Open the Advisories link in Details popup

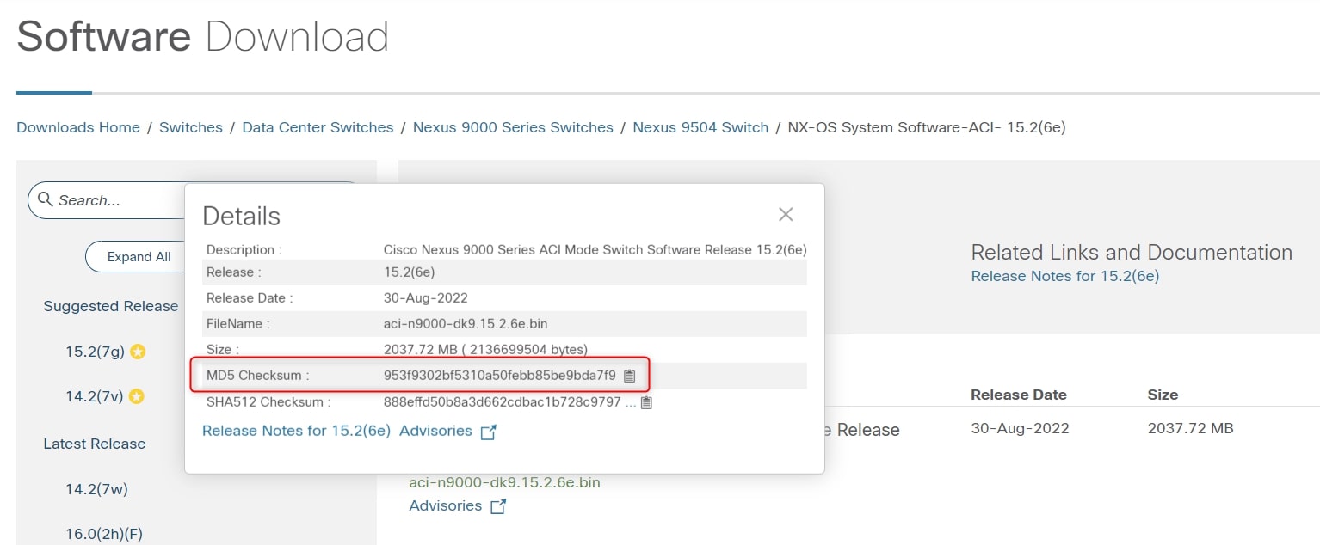(x=435, y=431)
